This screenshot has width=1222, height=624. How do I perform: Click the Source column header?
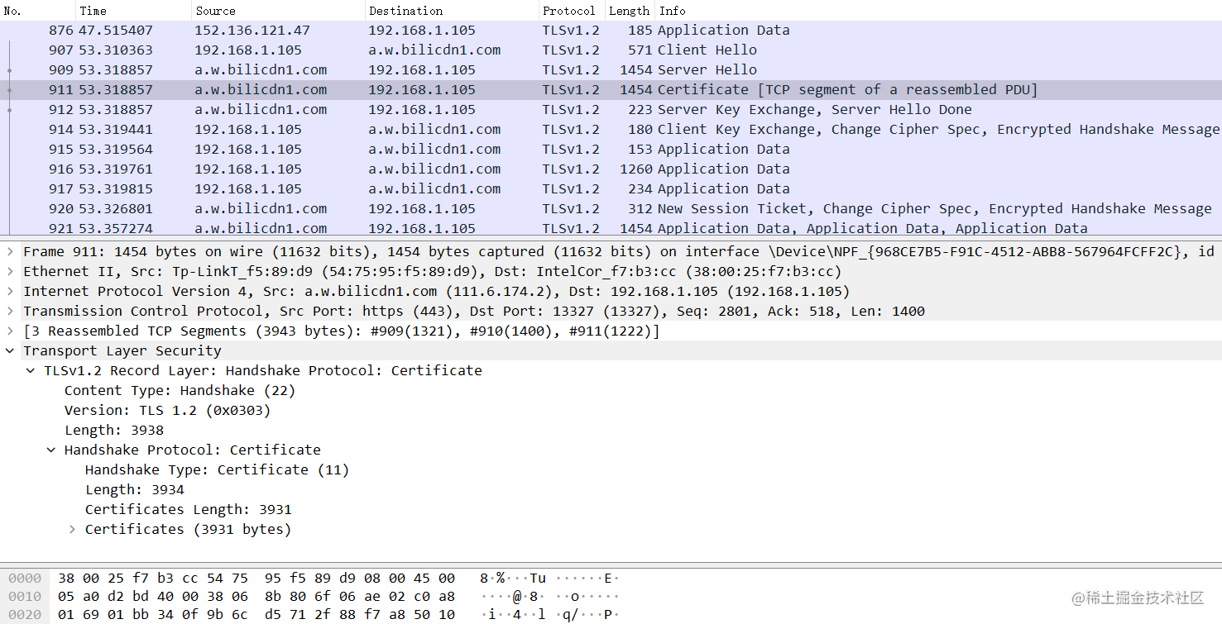[x=278, y=11]
